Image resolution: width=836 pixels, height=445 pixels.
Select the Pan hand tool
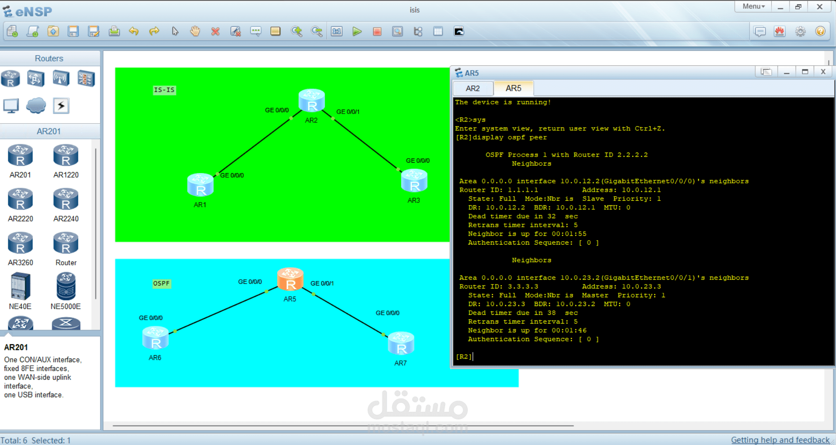point(195,31)
